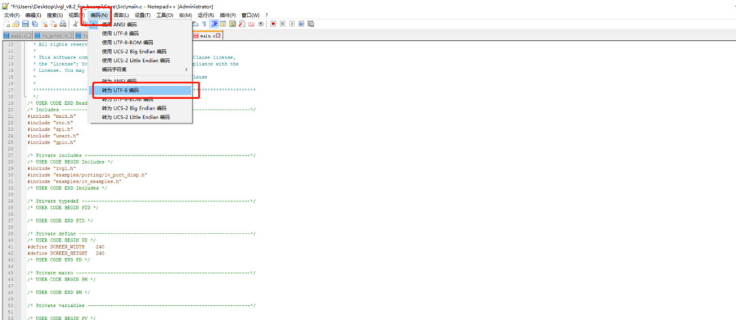Image resolution: width=736 pixels, height=320 pixels.
Task: Click the Open file folder icon
Action: 15,24
